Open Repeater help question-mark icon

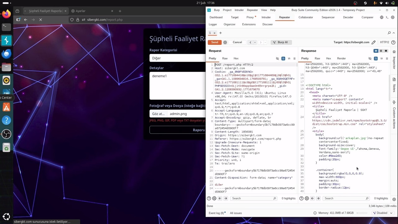pos(393,42)
